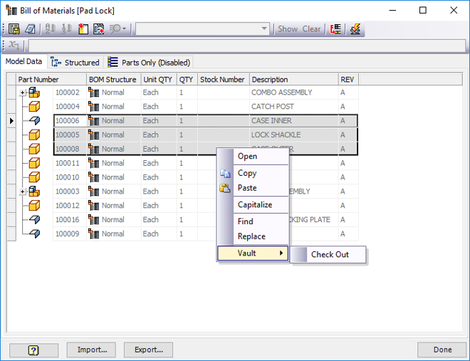Screen dimensions: 470x361
Task: Switch to the Model Data tab
Action: pyautogui.click(x=23, y=62)
